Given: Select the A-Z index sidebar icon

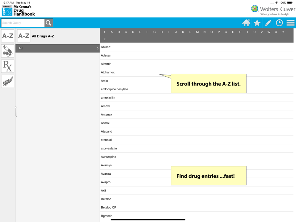Looking at the screenshot, I should [x=8, y=36].
